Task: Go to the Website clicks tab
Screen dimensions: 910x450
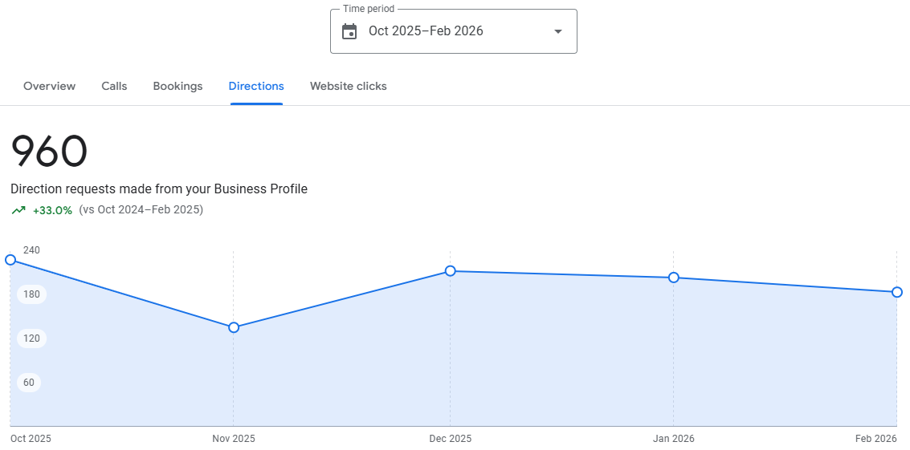Action: [x=349, y=86]
